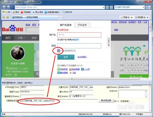Image resolution: width=153 pixels, height=117 pixels.
Task: Switch to 手机登录 phone login tab
Action: pos(82,25)
